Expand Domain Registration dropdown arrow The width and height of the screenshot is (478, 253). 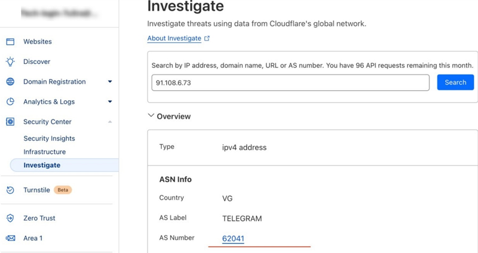coord(110,82)
